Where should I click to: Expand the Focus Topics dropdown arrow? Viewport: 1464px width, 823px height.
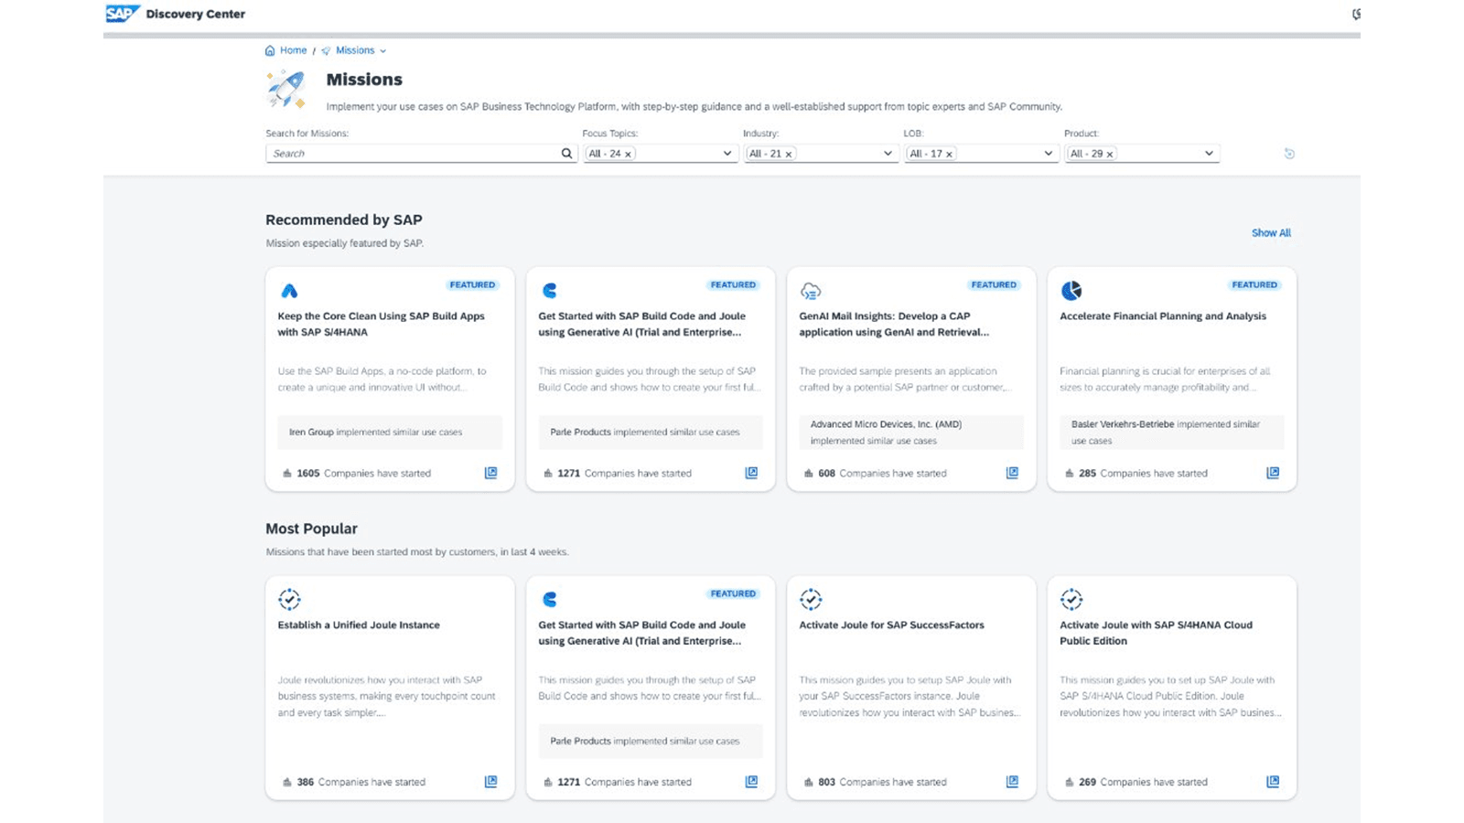727,154
